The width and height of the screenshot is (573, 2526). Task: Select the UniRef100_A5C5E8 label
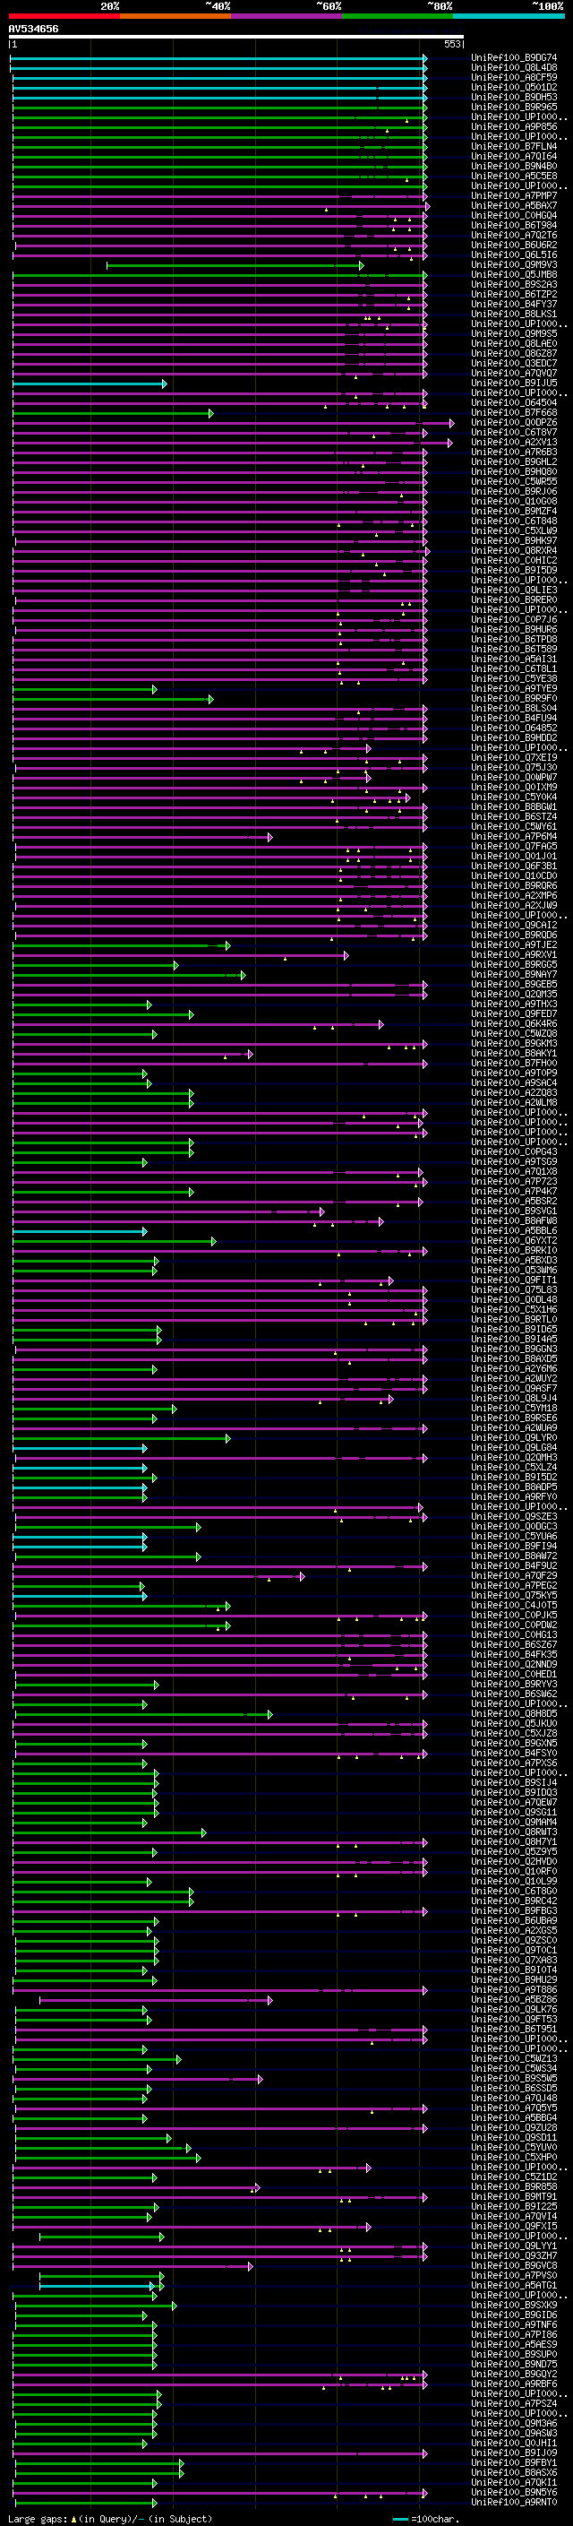514,176
